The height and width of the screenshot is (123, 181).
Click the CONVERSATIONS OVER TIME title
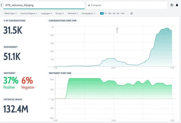tap(63, 21)
